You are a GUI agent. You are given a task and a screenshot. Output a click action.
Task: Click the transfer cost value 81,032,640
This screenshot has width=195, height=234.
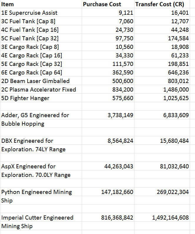174,166
